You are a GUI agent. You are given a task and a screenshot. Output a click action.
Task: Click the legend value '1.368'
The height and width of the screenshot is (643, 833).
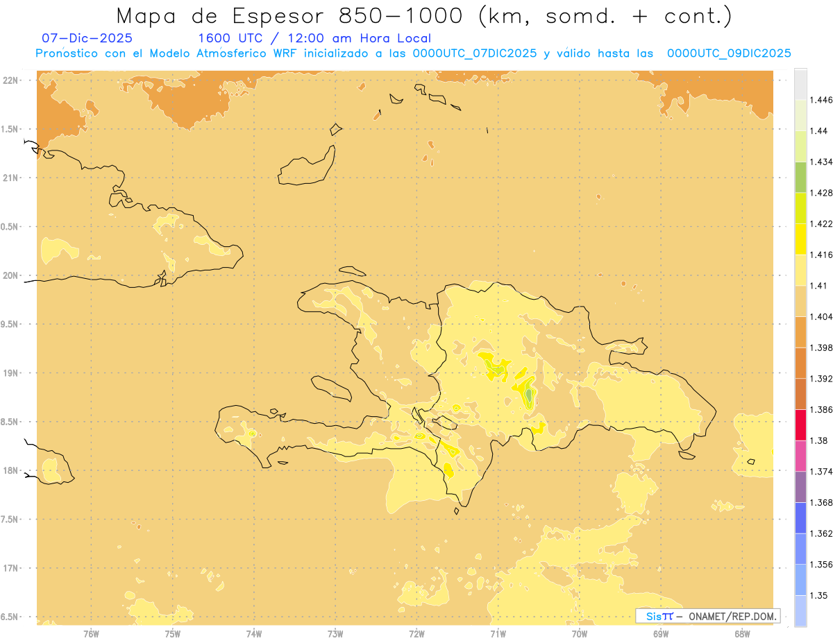822,502
